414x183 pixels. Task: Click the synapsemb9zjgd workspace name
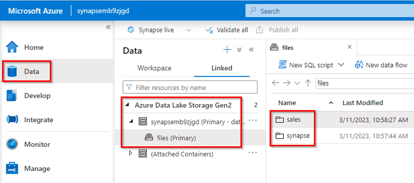click(x=103, y=11)
